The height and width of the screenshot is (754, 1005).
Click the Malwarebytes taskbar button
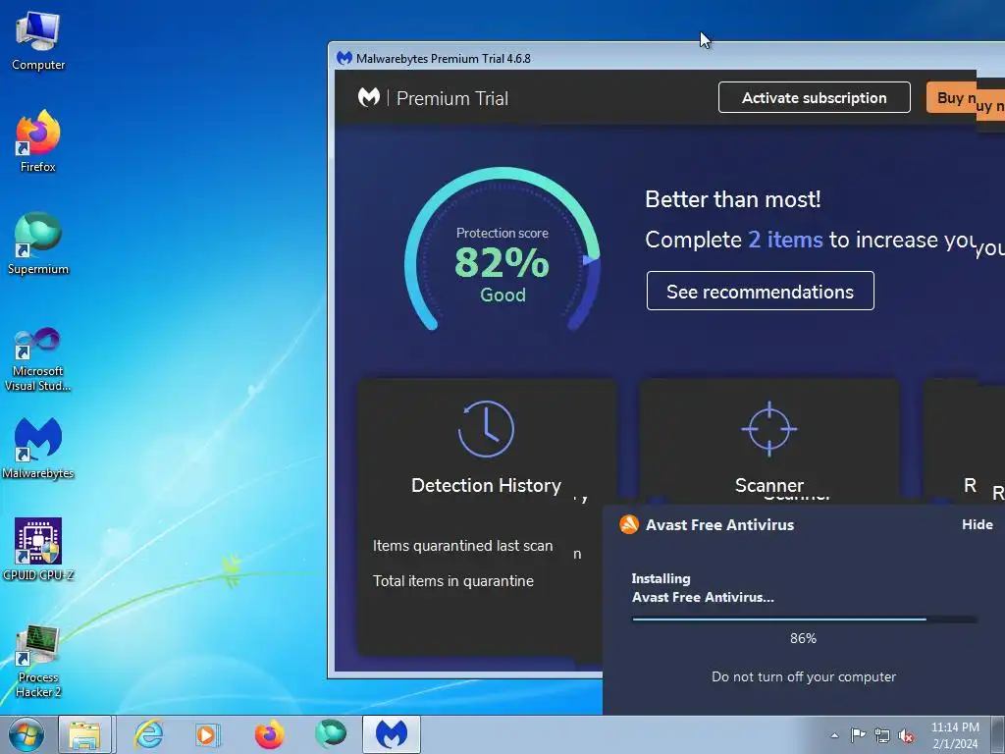coord(391,734)
